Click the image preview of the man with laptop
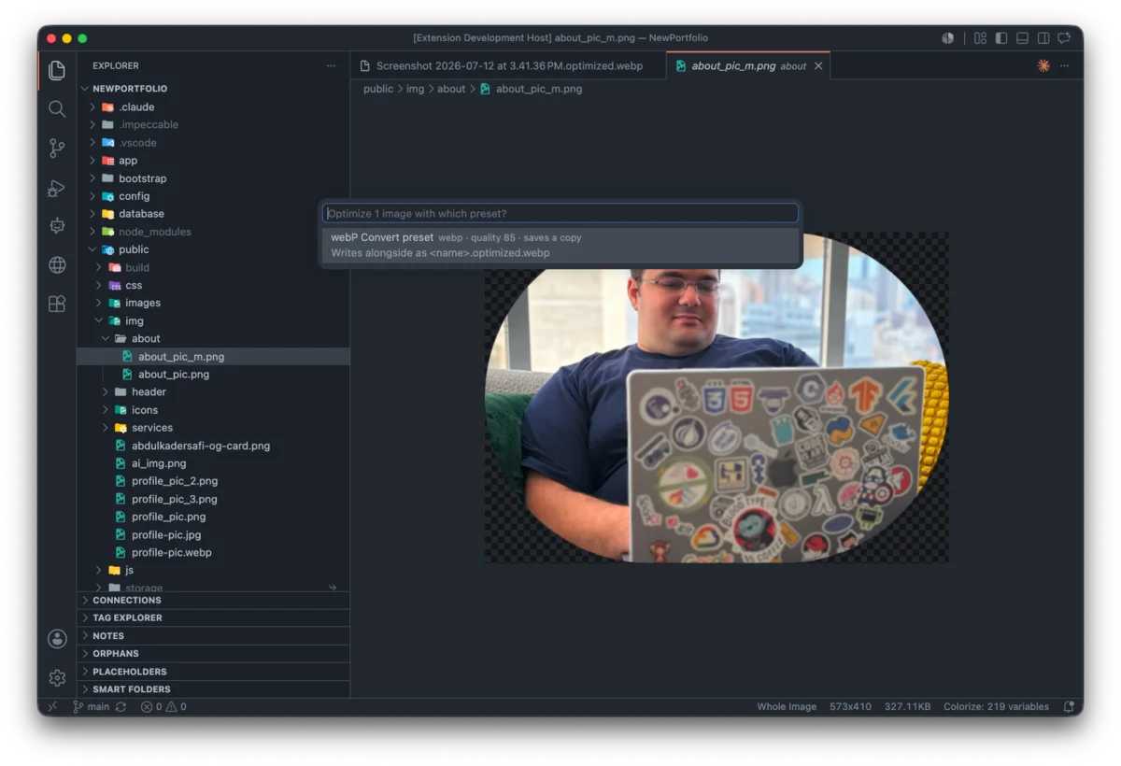The width and height of the screenshot is (1121, 766). click(717, 398)
